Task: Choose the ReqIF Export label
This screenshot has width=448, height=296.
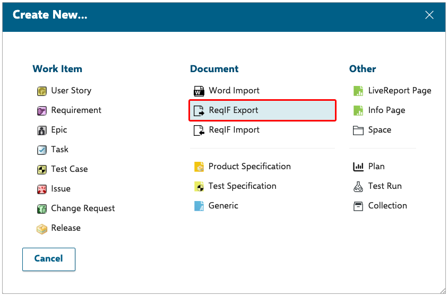Action: click(234, 110)
